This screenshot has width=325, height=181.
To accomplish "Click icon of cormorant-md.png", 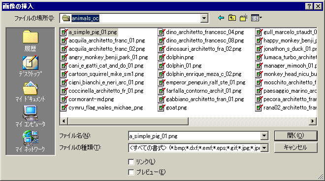I will point(64,99).
